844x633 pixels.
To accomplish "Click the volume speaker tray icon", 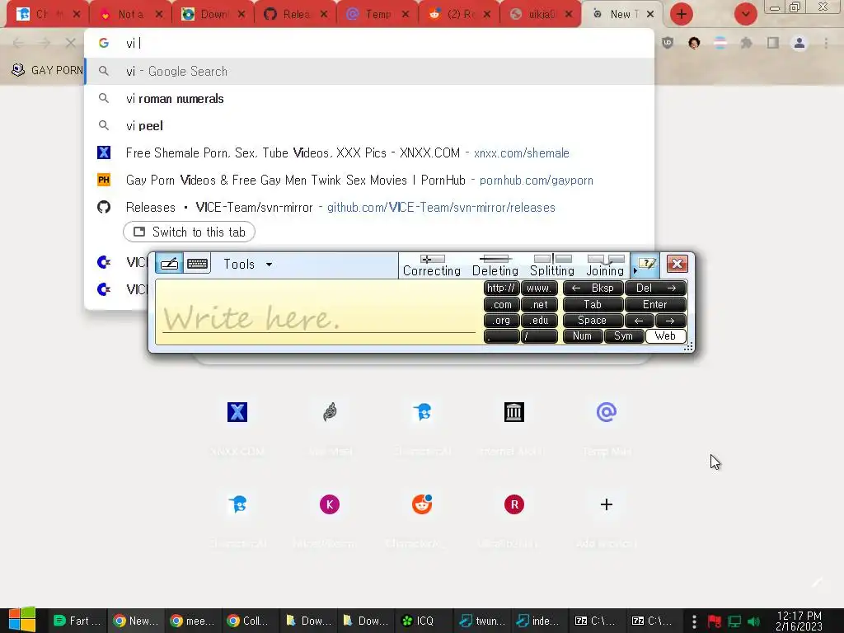I will pos(754,621).
